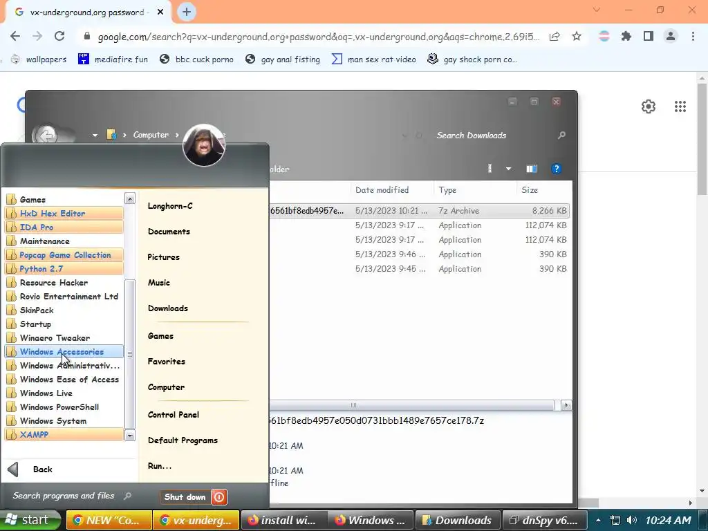Click the Explorer change view icon
Screen dimensions: 708x531
coord(490,169)
